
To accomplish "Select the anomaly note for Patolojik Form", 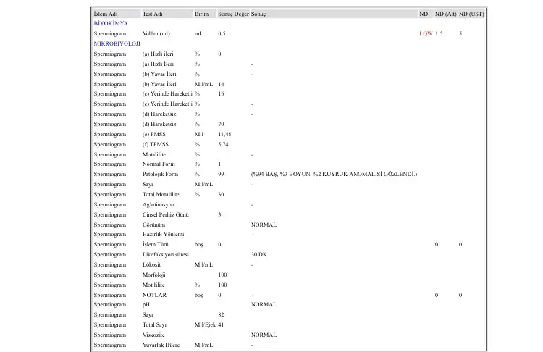I will click(334, 175).
